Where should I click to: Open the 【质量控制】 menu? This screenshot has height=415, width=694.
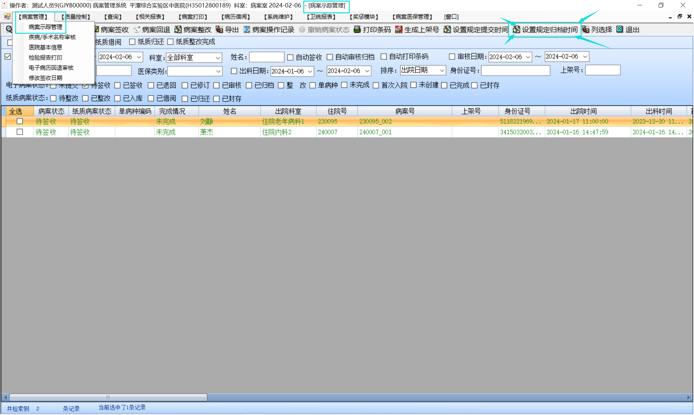tap(76, 17)
